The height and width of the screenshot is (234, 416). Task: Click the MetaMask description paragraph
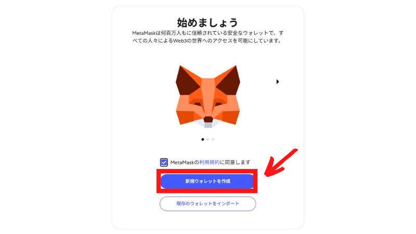(207, 37)
